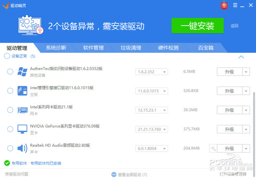Open 打开设备管理器 link
This screenshot has width=256, height=179.
pos(233,174)
